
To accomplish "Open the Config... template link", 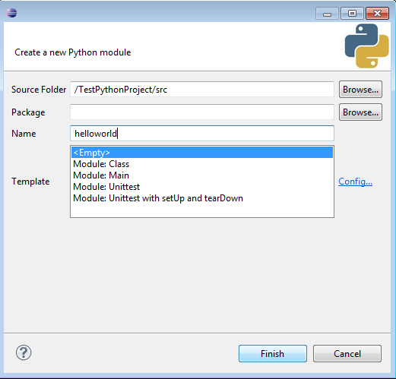I will 355,182.
